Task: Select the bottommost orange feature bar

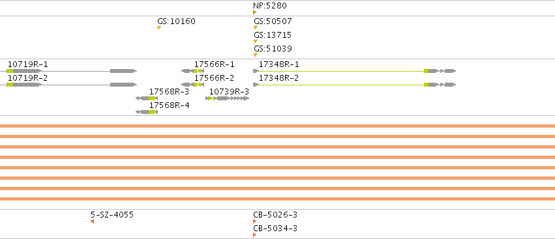Action: coord(278,199)
